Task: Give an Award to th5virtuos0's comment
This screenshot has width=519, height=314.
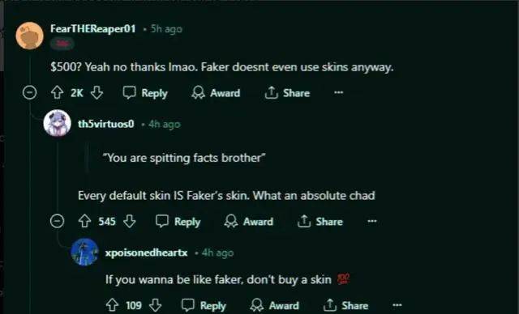Action: click(x=249, y=221)
